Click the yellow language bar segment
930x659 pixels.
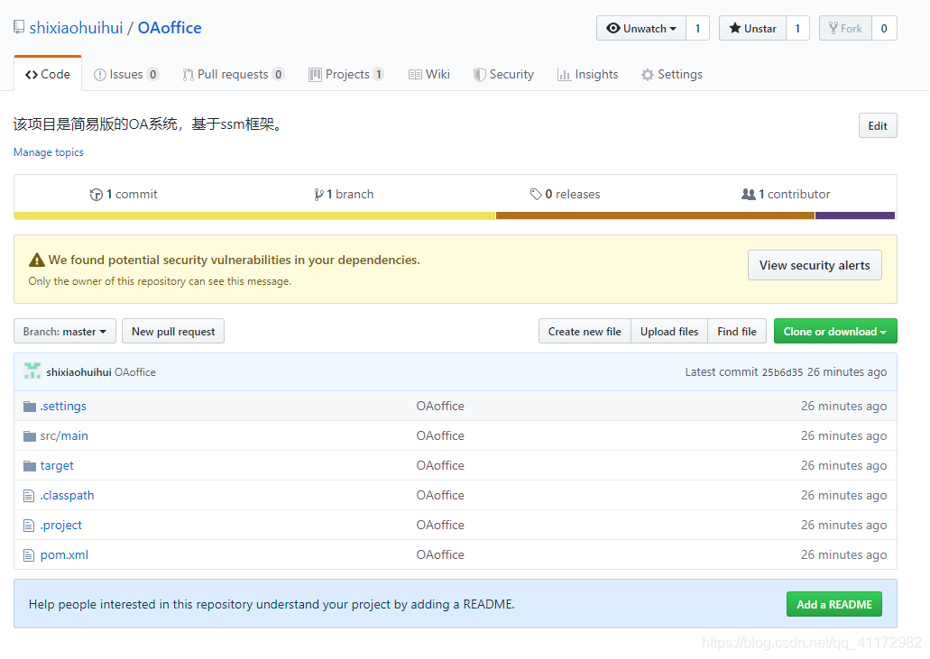(255, 215)
